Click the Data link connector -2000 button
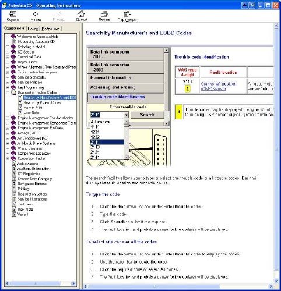 tap(125, 67)
